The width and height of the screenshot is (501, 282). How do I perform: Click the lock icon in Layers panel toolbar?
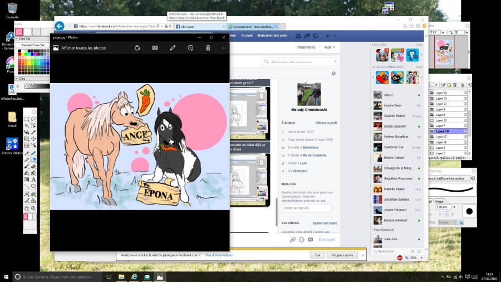463,85
